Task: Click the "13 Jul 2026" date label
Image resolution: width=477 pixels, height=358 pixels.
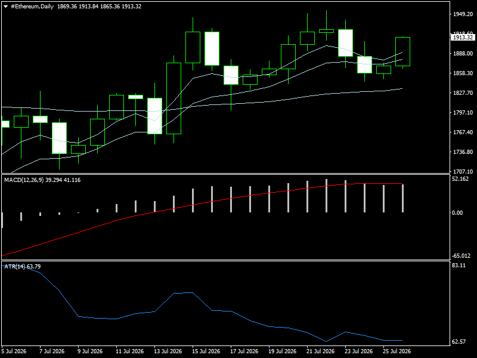Action: point(168,351)
